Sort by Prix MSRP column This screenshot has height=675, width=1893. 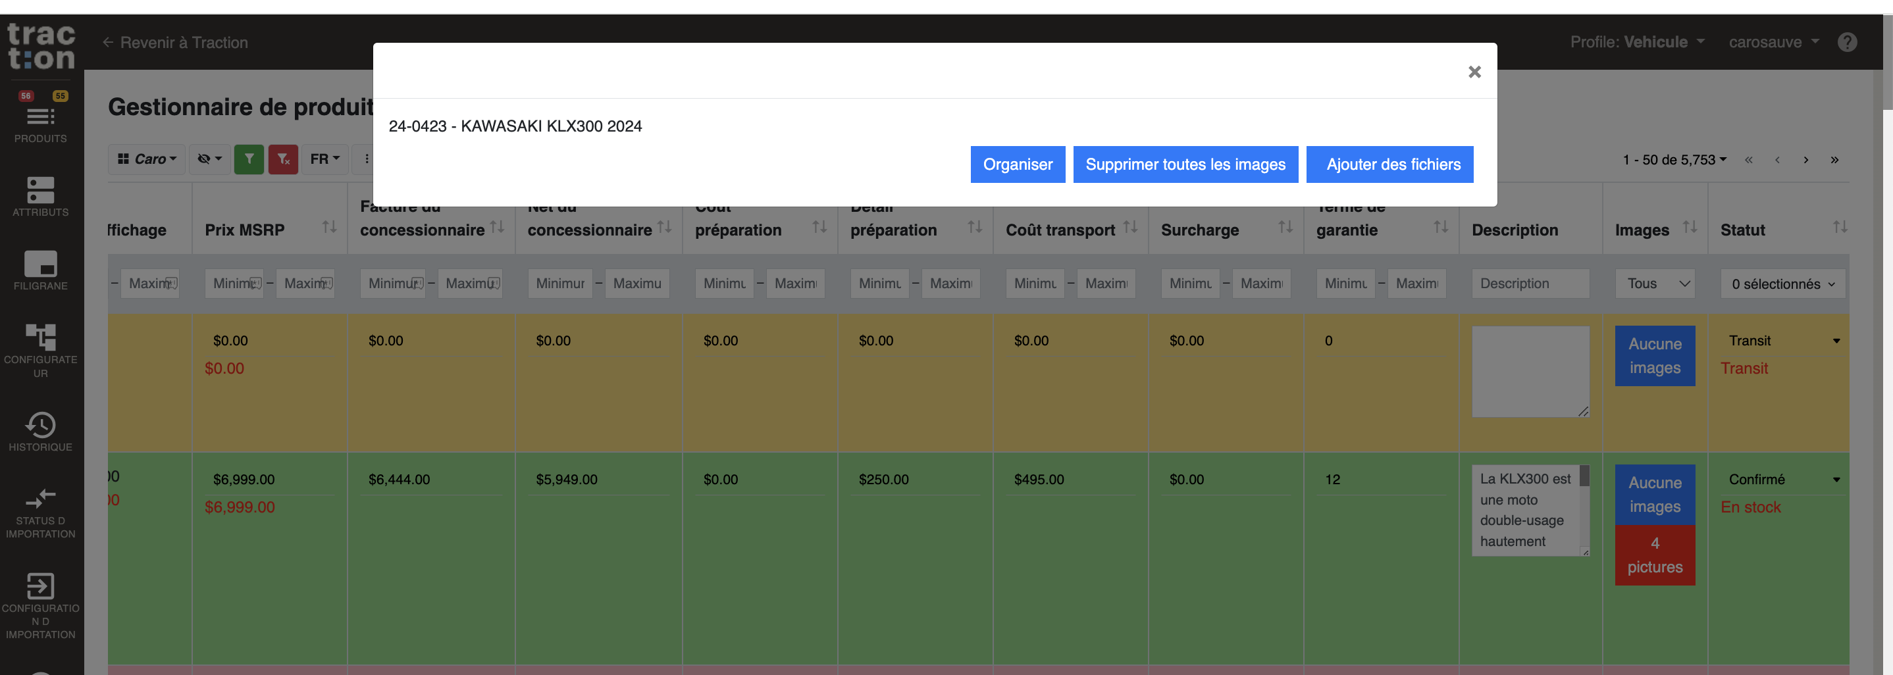click(x=329, y=227)
